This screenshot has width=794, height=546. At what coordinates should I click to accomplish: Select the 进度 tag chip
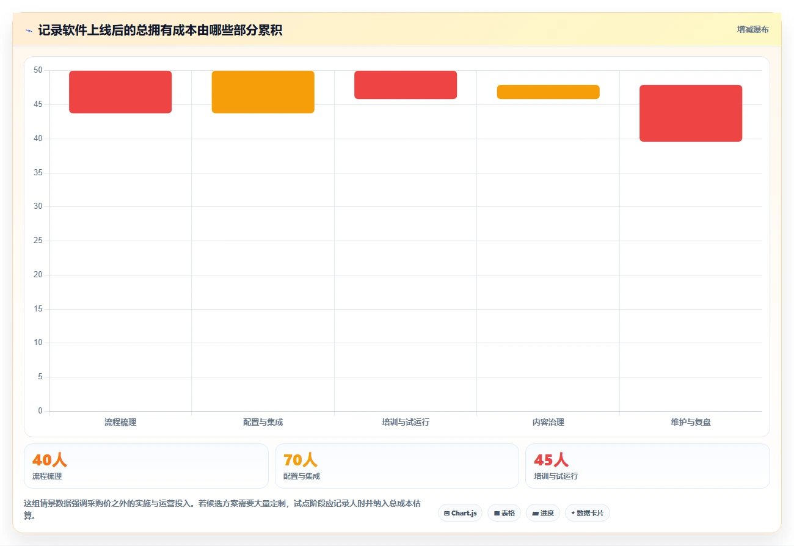tap(542, 513)
